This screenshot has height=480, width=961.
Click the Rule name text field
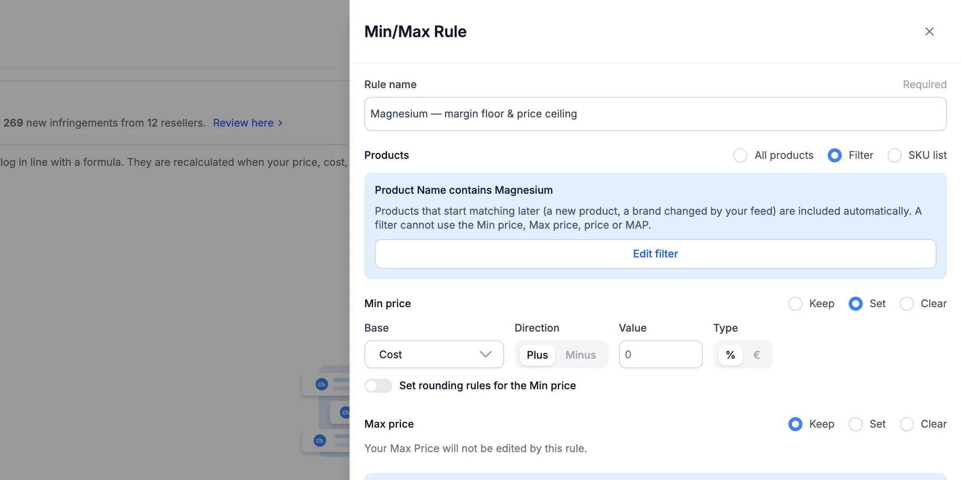(655, 114)
